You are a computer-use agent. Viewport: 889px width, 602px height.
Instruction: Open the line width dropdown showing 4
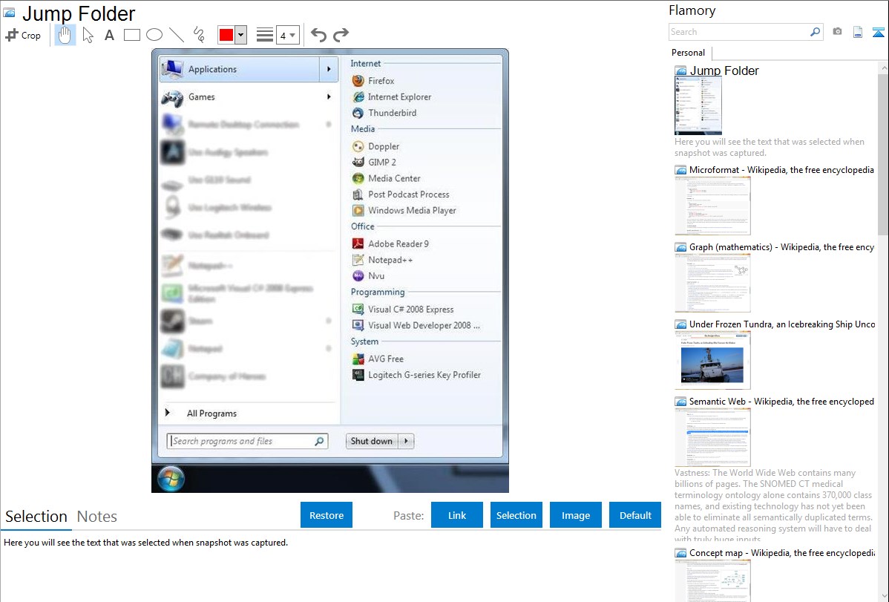(x=288, y=35)
